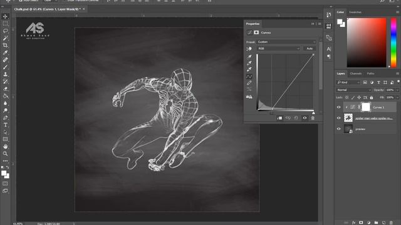Screen dimensions: 401x225
Task: Select the Brush tool
Action: tap(5, 67)
